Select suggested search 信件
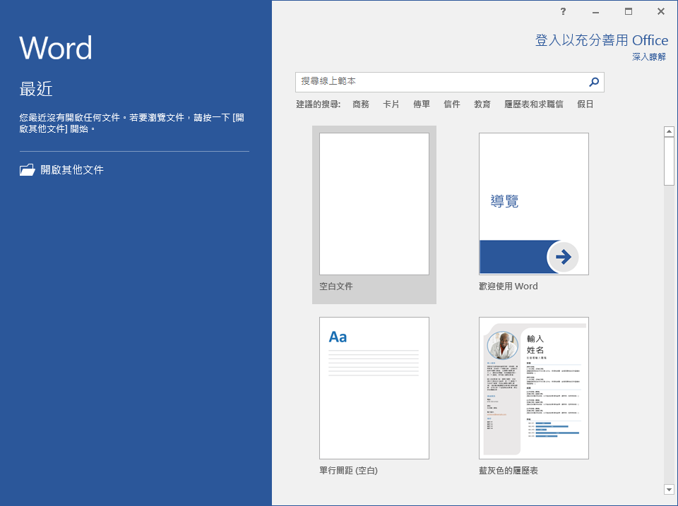 452,104
